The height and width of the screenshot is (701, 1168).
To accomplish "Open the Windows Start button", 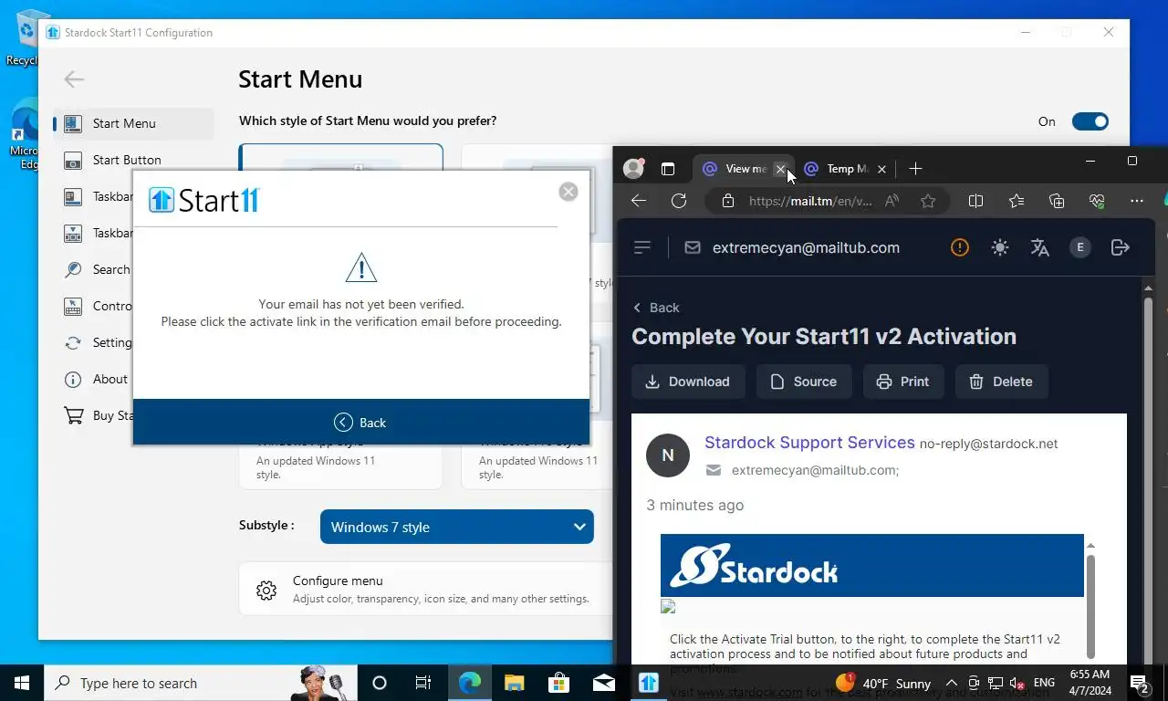I will click(x=22, y=683).
